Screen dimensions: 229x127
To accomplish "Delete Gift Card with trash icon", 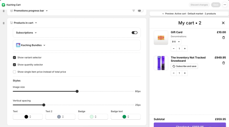I will pos(224,38).
